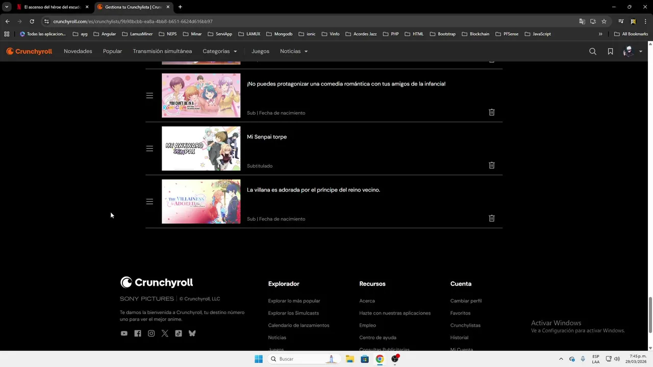
Task: Open the profile avatar menu
Action: point(632,51)
